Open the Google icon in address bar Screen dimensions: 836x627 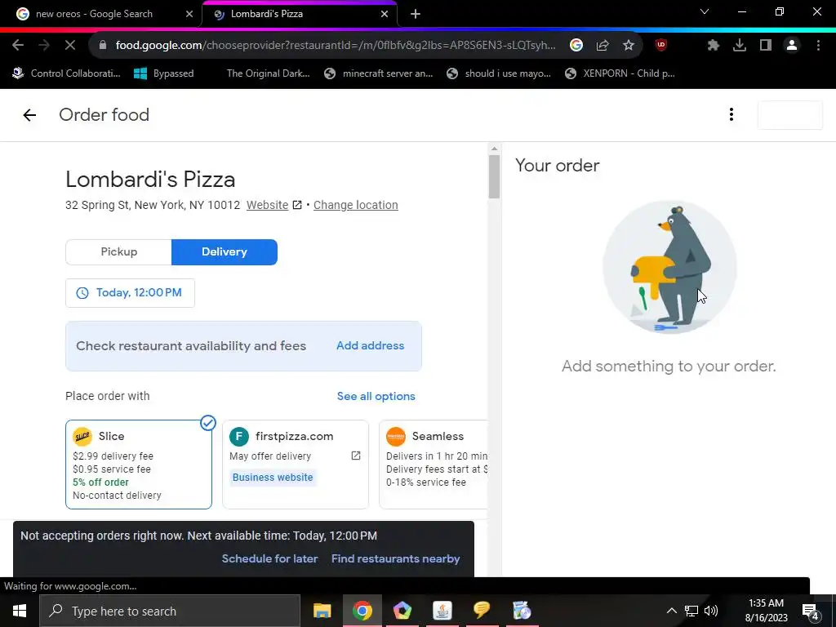click(x=576, y=46)
